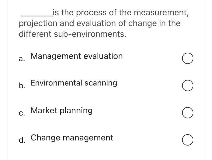
Task: Click the blank line starting the question
Action: tap(35, 14)
